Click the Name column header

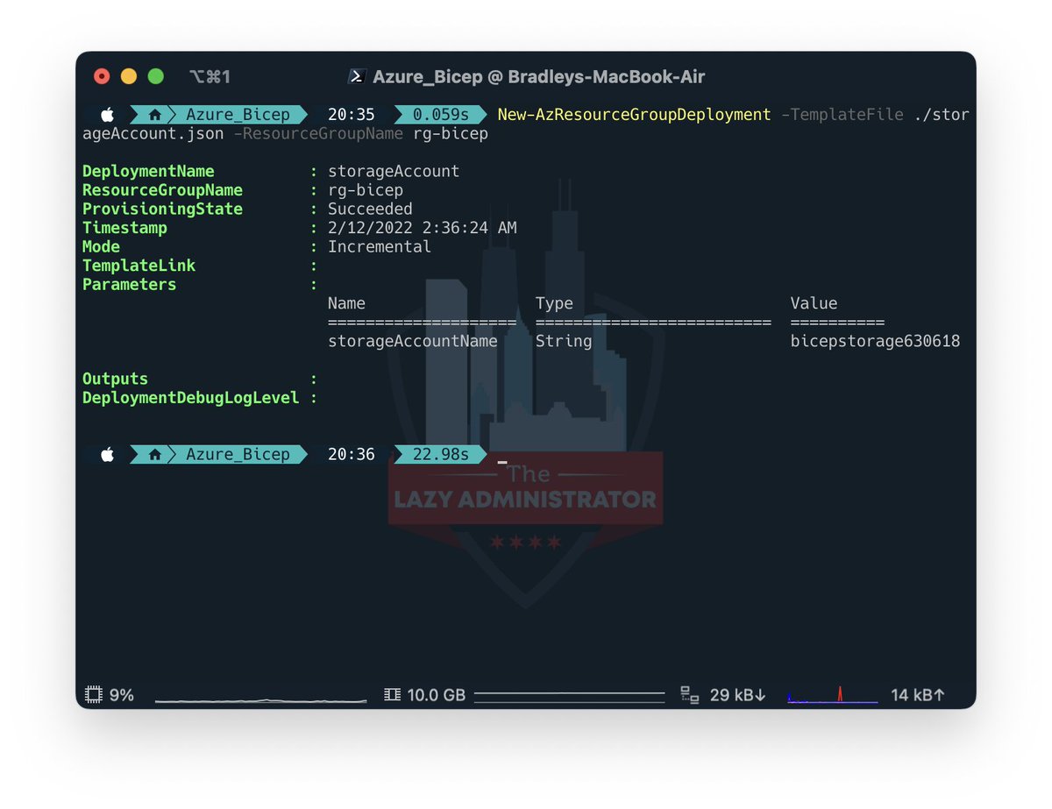[x=346, y=303]
